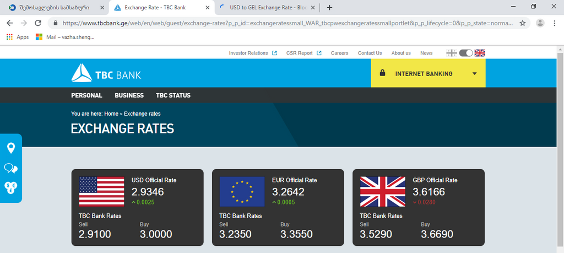Click the United Kingdom flag
564x253 pixels.
(383, 191)
